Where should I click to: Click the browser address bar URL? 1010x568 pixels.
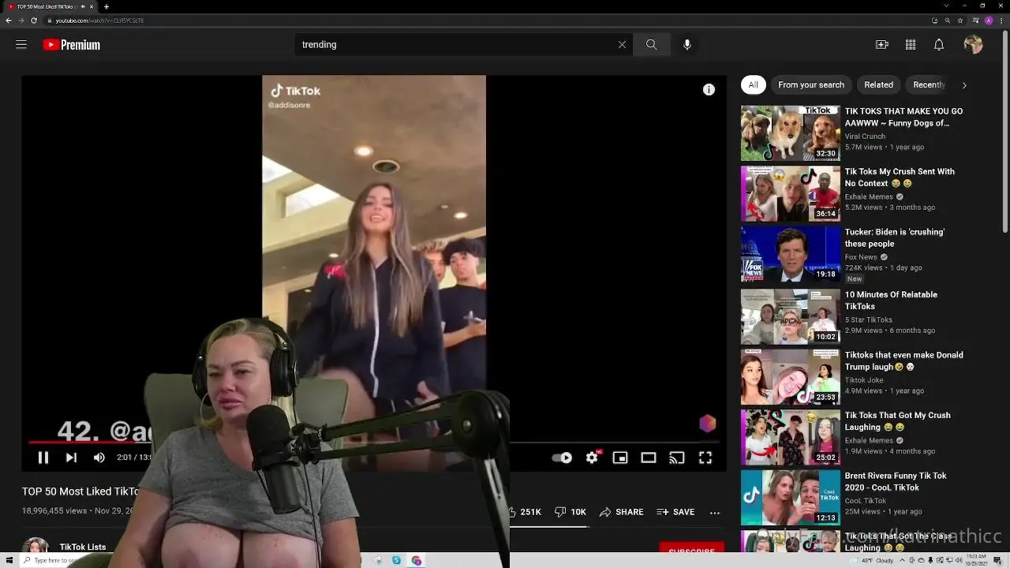[99, 21]
